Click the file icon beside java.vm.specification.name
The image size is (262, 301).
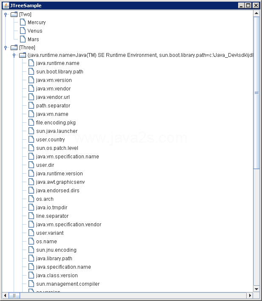pyautogui.click(x=31, y=156)
